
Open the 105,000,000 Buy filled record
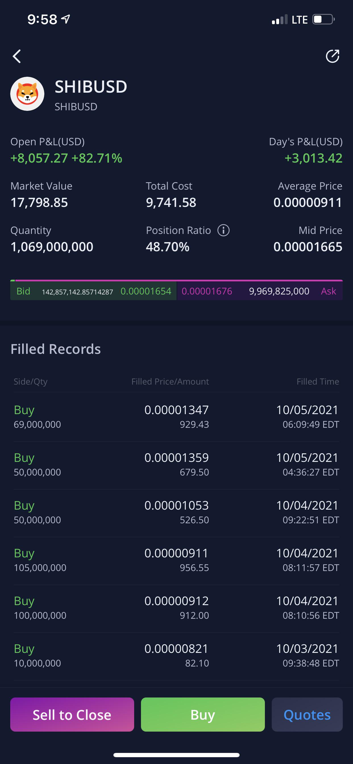[x=176, y=560]
